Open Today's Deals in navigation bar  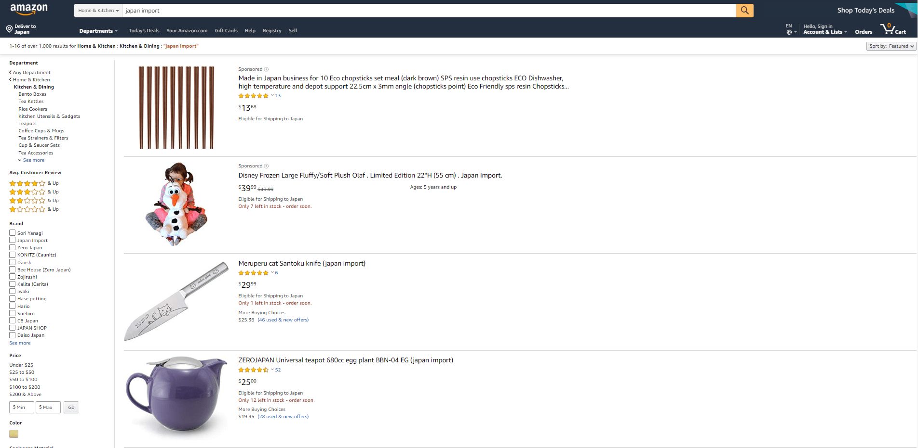click(144, 31)
